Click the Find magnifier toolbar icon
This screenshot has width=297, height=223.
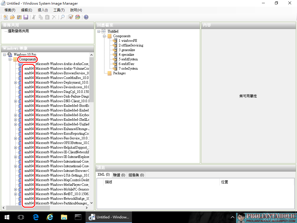[x=63, y=17]
